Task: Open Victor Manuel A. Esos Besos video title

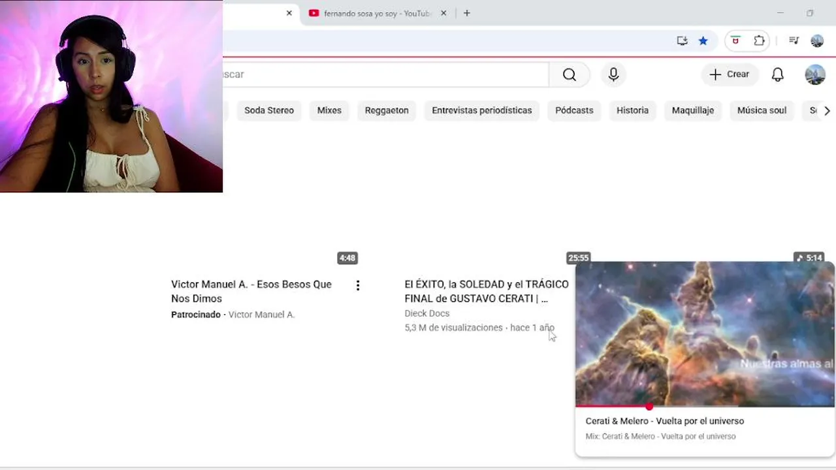Action: pyautogui.click(x=251, y=291)
